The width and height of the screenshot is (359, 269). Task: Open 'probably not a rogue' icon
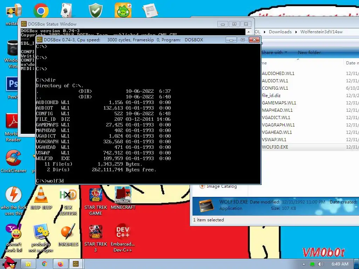(41, 238)
